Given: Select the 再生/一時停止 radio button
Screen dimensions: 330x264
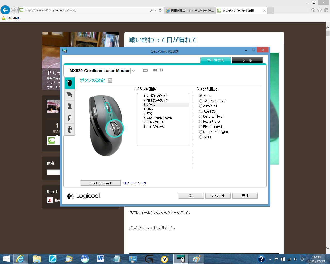Looking at the screenshot, I should tap(201, 127).
